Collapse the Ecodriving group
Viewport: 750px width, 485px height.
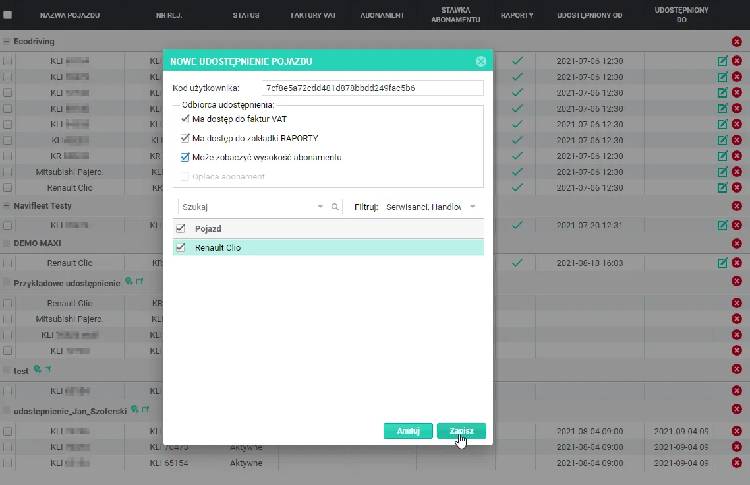6,41
